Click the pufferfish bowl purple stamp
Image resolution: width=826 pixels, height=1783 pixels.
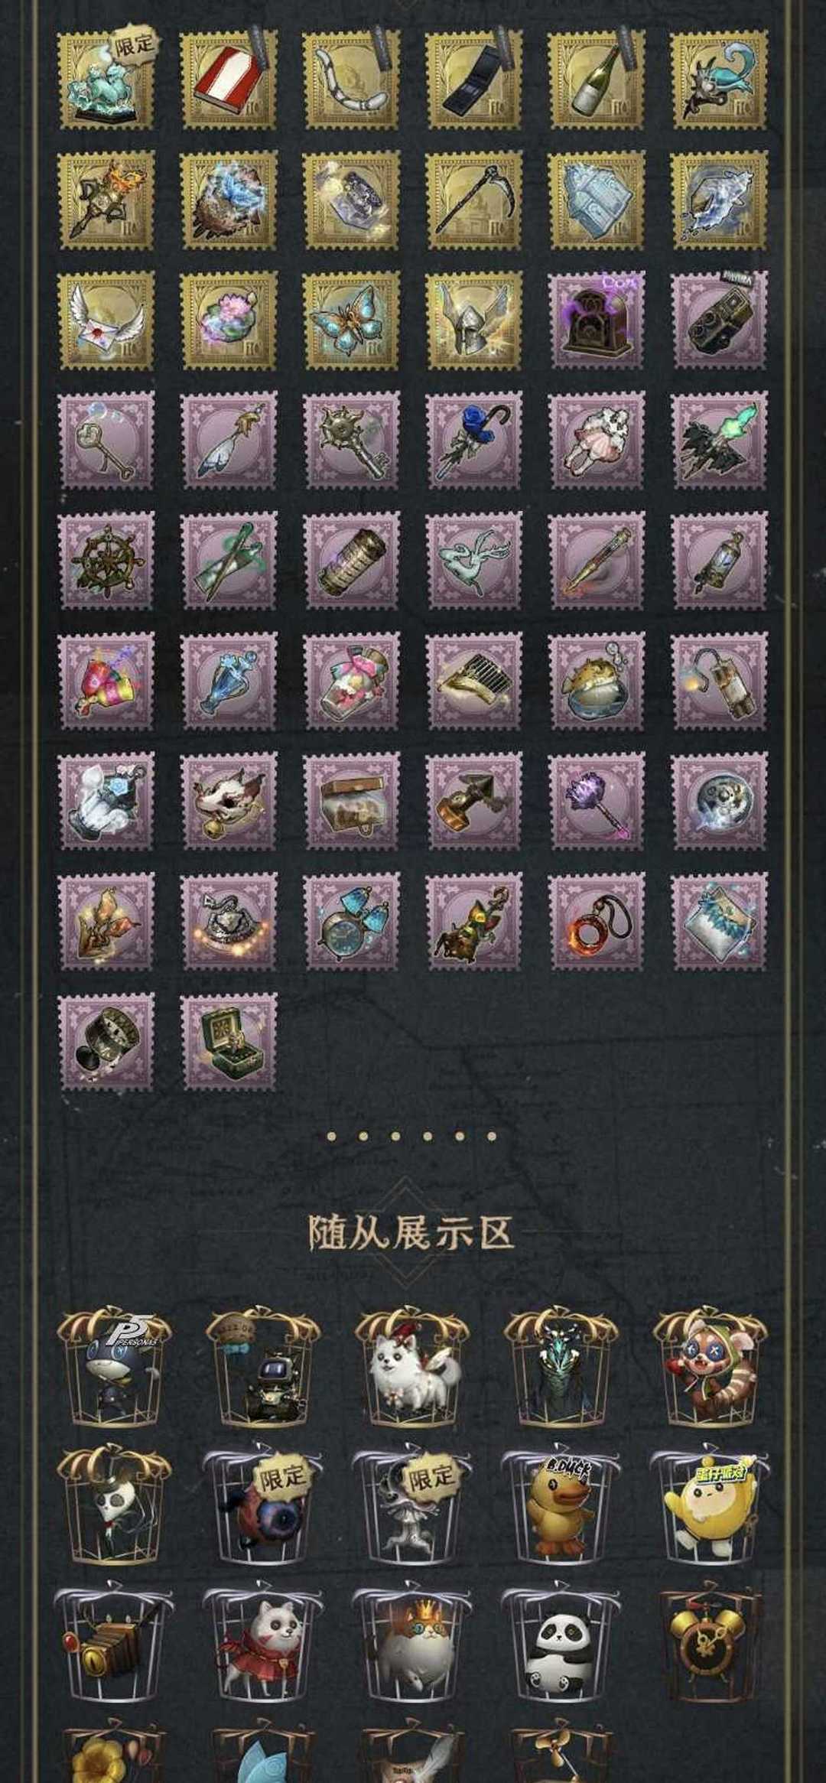tap(597, 681)
